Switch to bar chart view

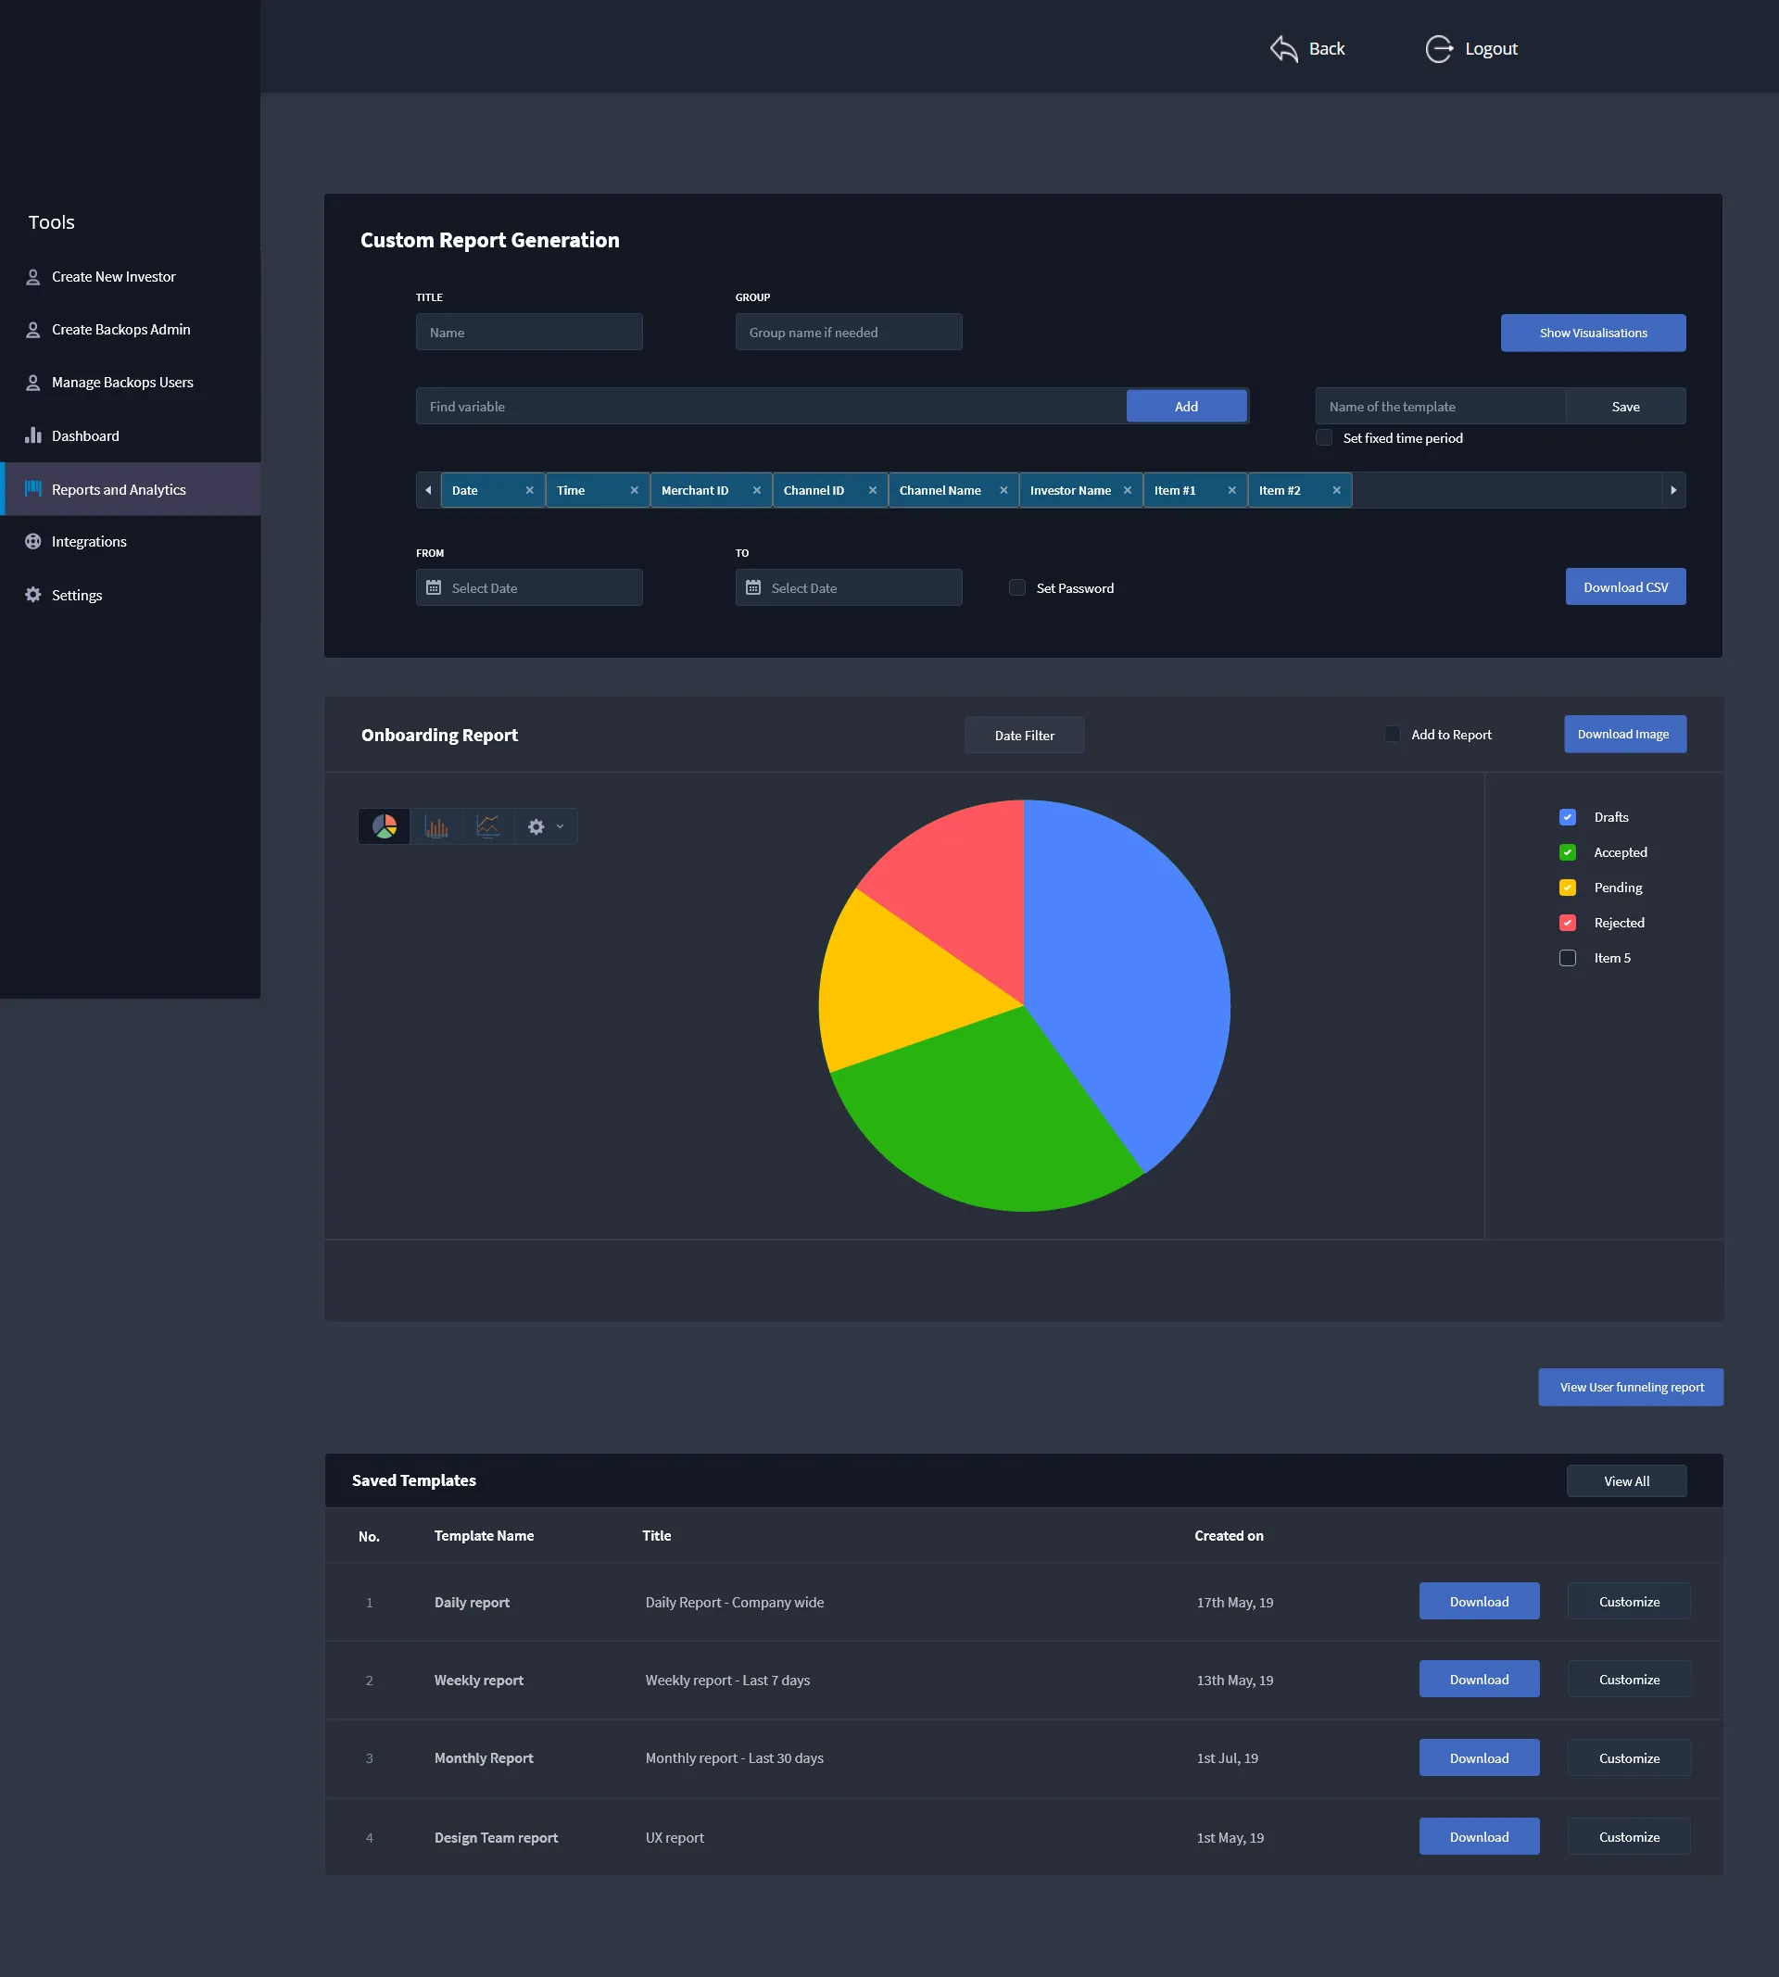point(436,826)
